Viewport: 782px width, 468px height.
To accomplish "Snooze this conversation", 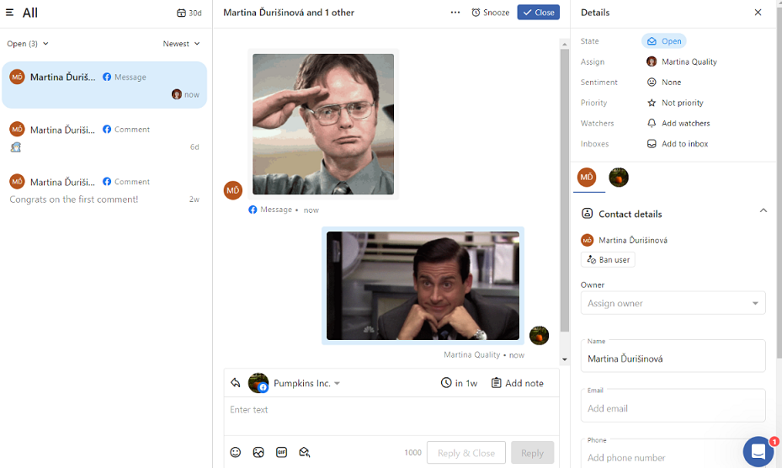I will pyautogui.click(x=490, y=13).
